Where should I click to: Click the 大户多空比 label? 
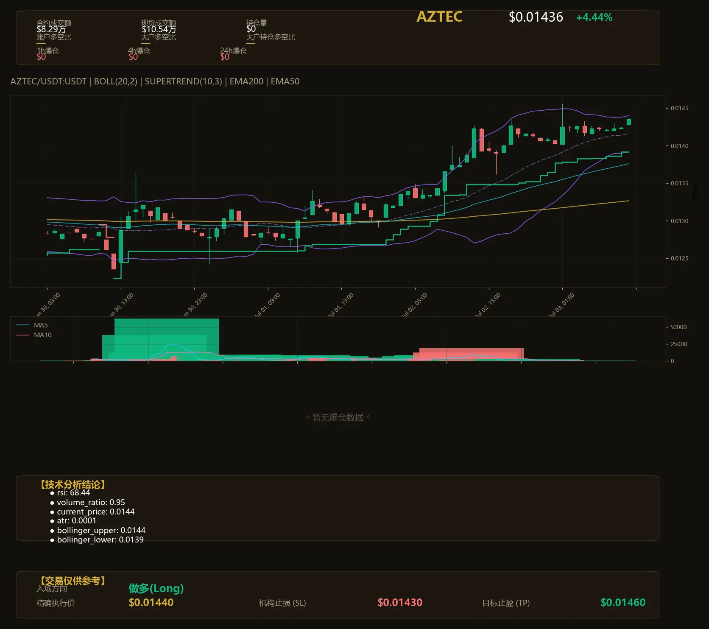pos(159,37)
